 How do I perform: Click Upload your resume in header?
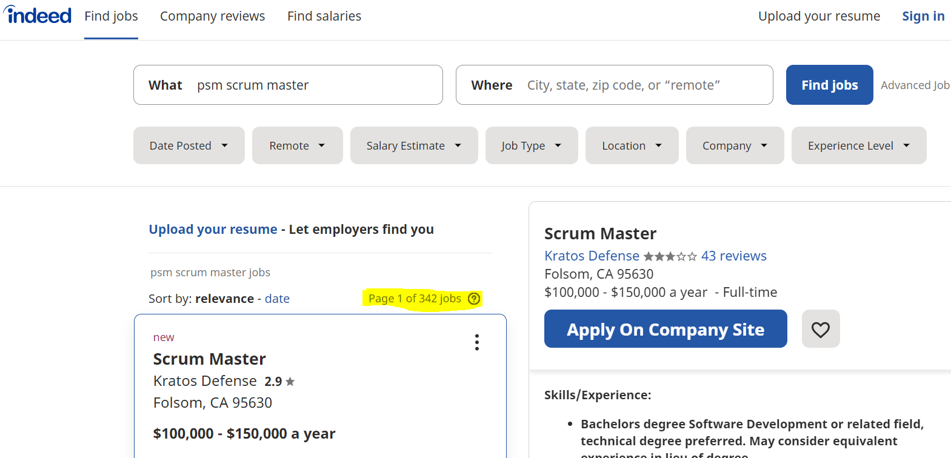tap(819, 16)
